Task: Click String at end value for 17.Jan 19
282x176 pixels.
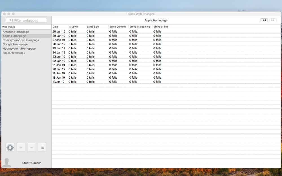Action: point(157,82)
